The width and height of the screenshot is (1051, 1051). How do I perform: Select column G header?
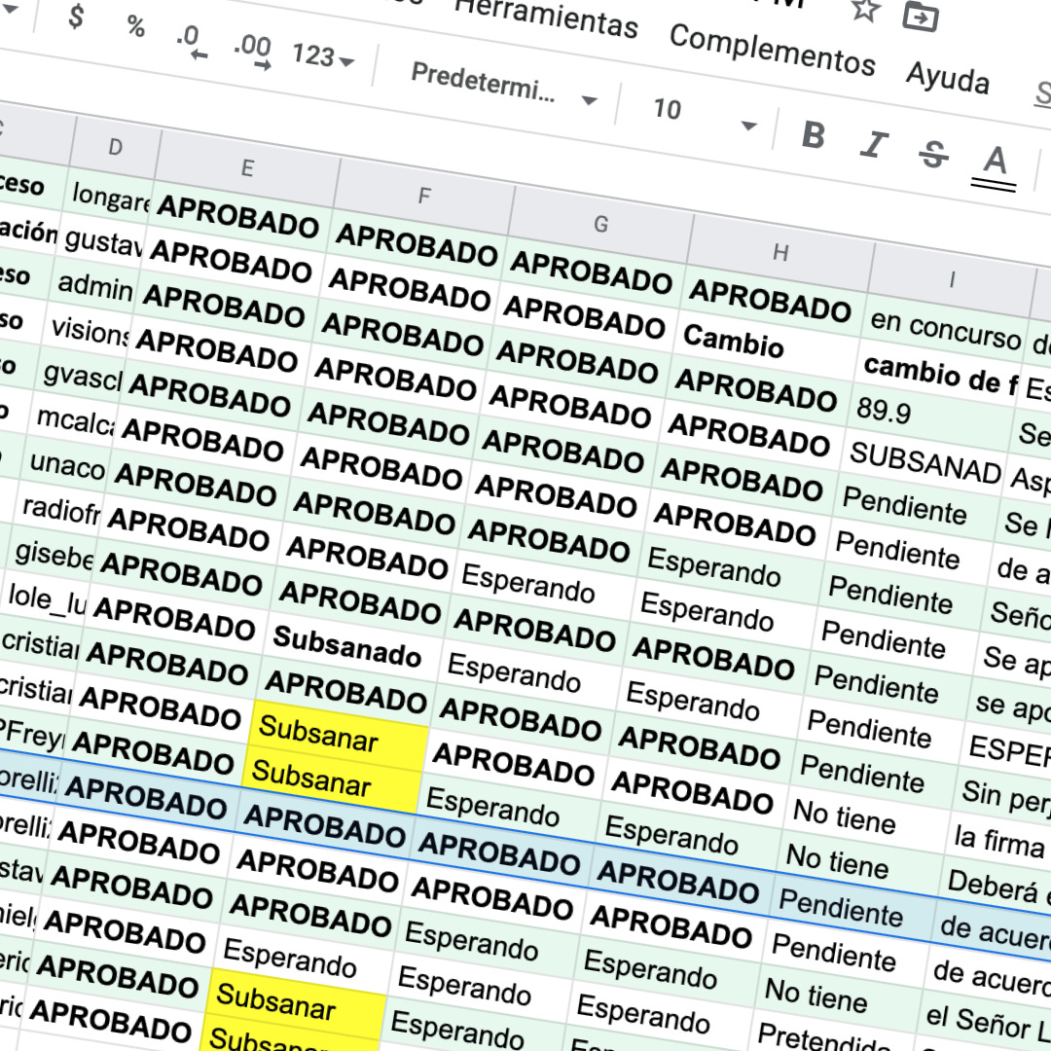pos(601,224)
